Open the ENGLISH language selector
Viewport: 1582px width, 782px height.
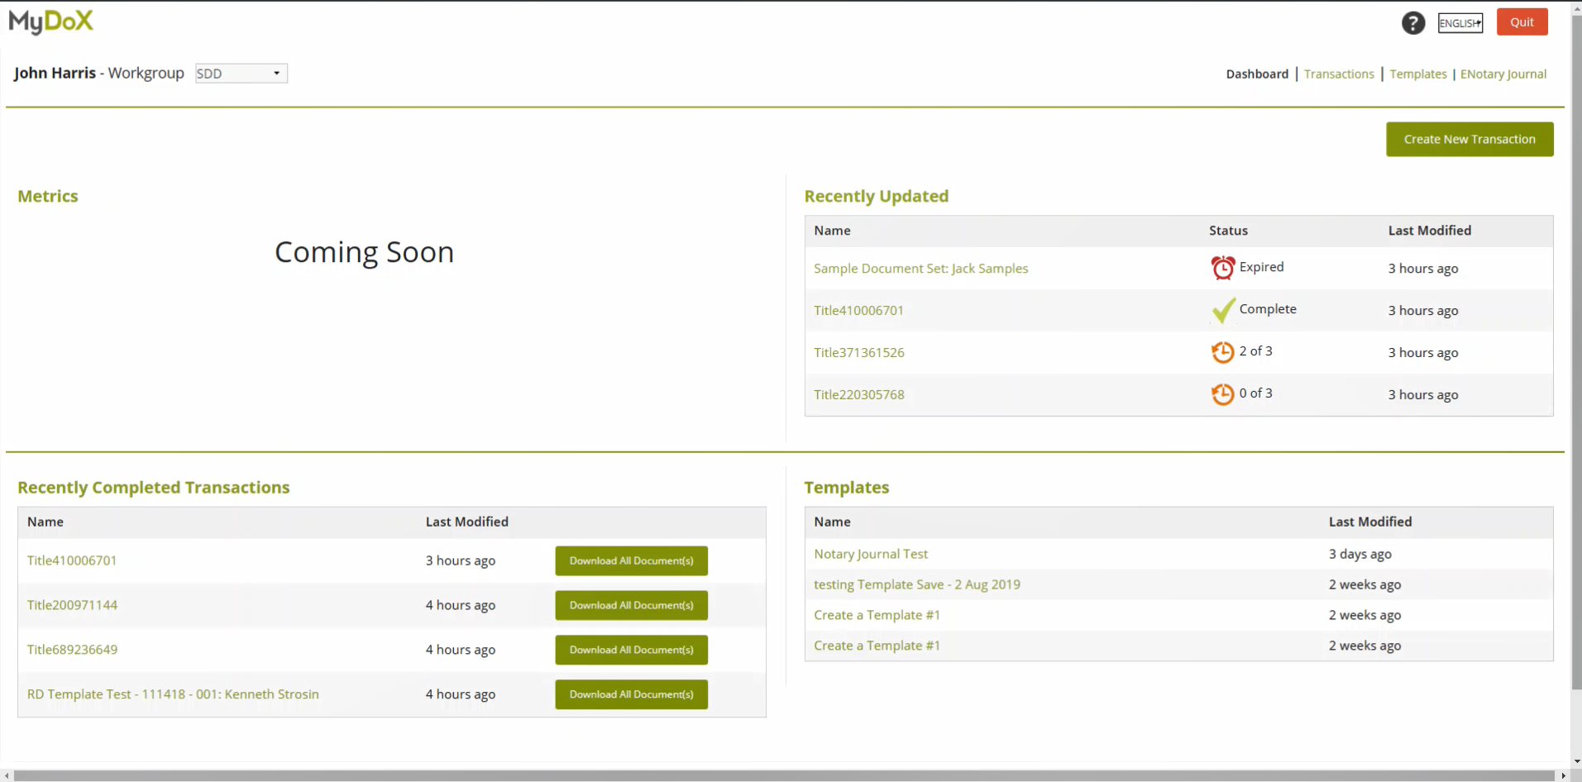coord(1460,23)
